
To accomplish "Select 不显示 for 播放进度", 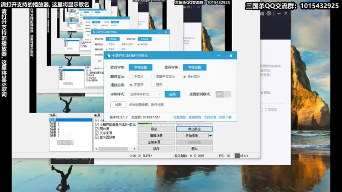I will coord(131,85).
